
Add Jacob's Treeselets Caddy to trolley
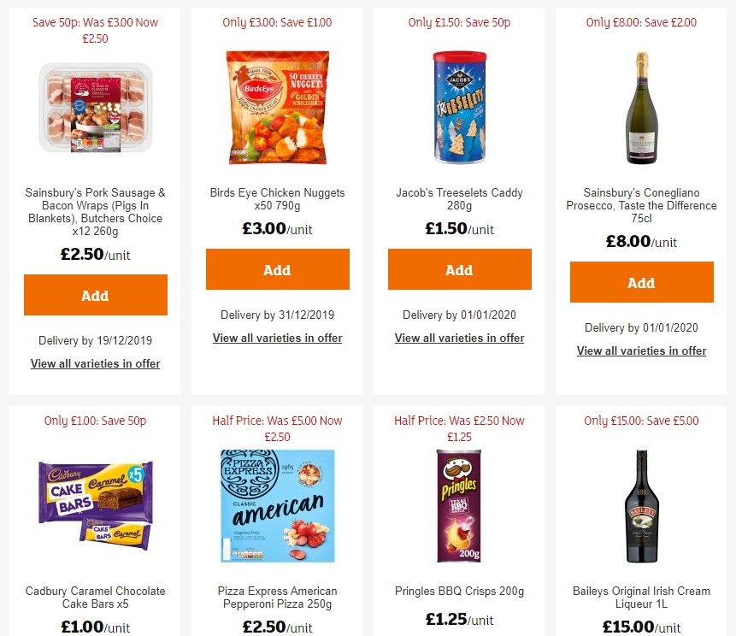pos(459,269)
